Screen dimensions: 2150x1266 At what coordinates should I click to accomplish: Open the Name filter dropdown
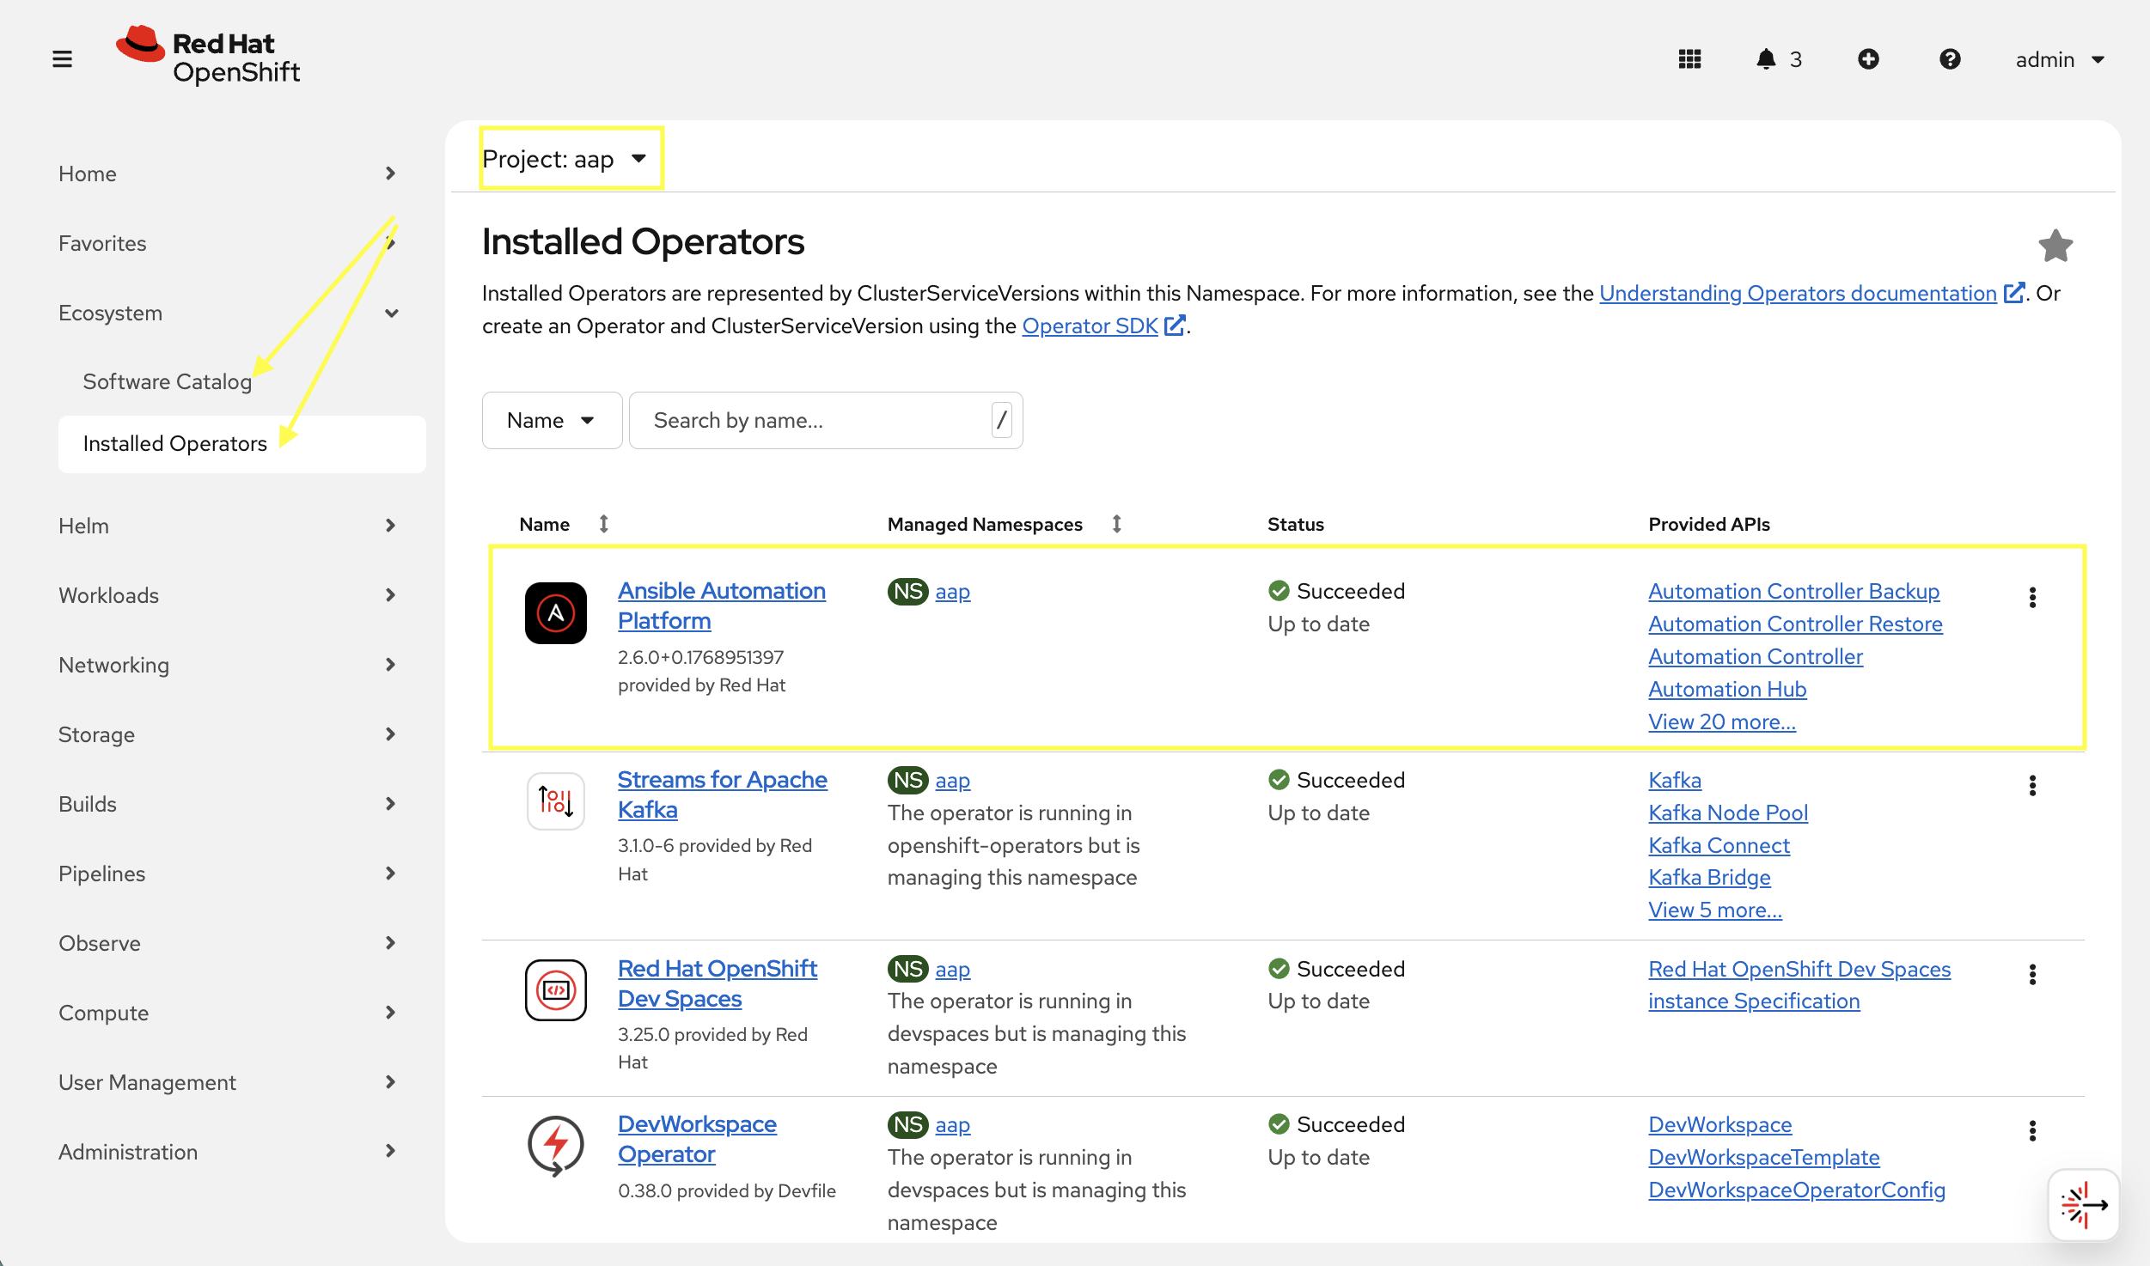552,420
